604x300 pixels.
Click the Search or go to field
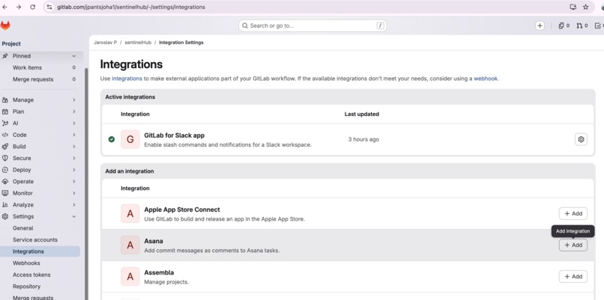click(x=312, y=25)
